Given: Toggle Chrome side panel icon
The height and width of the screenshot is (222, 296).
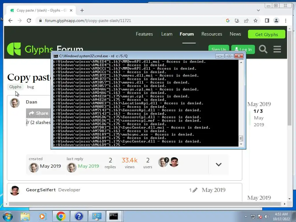Looking at the screenshot, I should tap(267, 21).
